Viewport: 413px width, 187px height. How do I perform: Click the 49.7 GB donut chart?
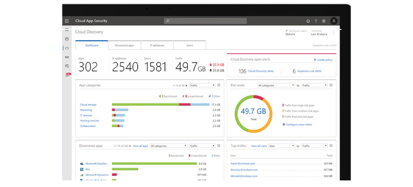[x=253, y=114]
